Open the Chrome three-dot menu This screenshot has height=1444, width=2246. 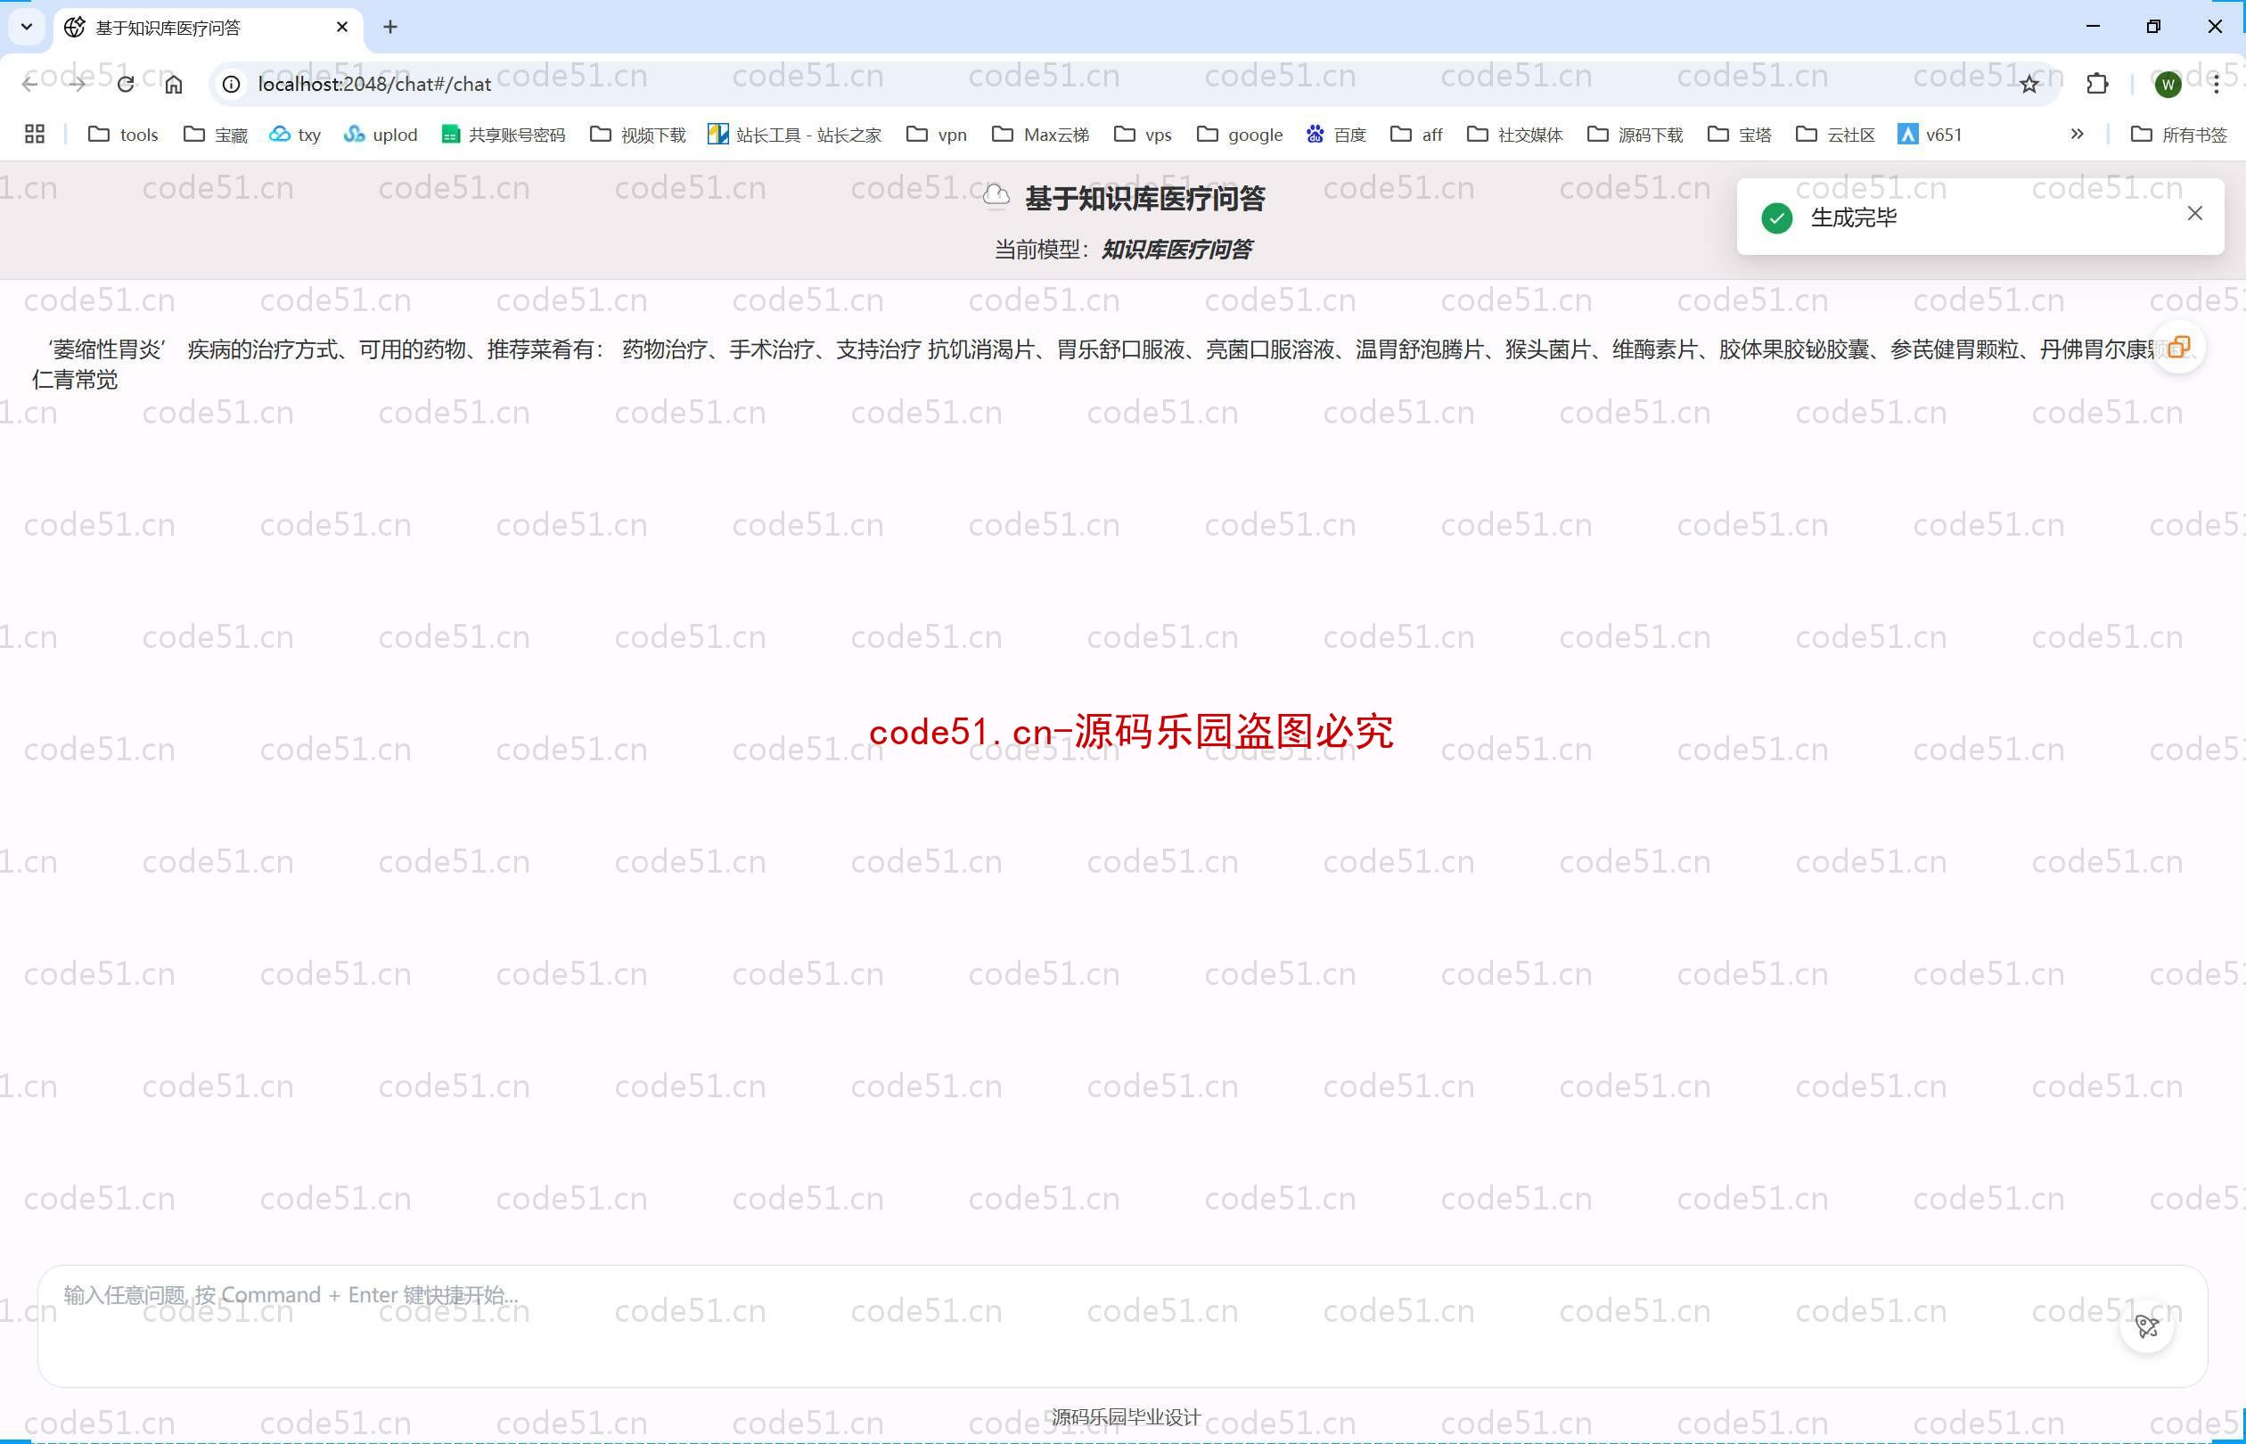click(x=2216, y=85)
